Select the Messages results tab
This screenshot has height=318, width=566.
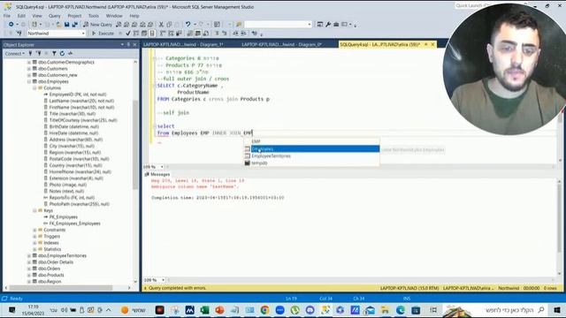click(x=157, y=175)
